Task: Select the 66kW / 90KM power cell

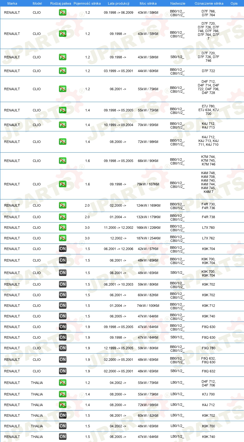Action: pos(148,161)
